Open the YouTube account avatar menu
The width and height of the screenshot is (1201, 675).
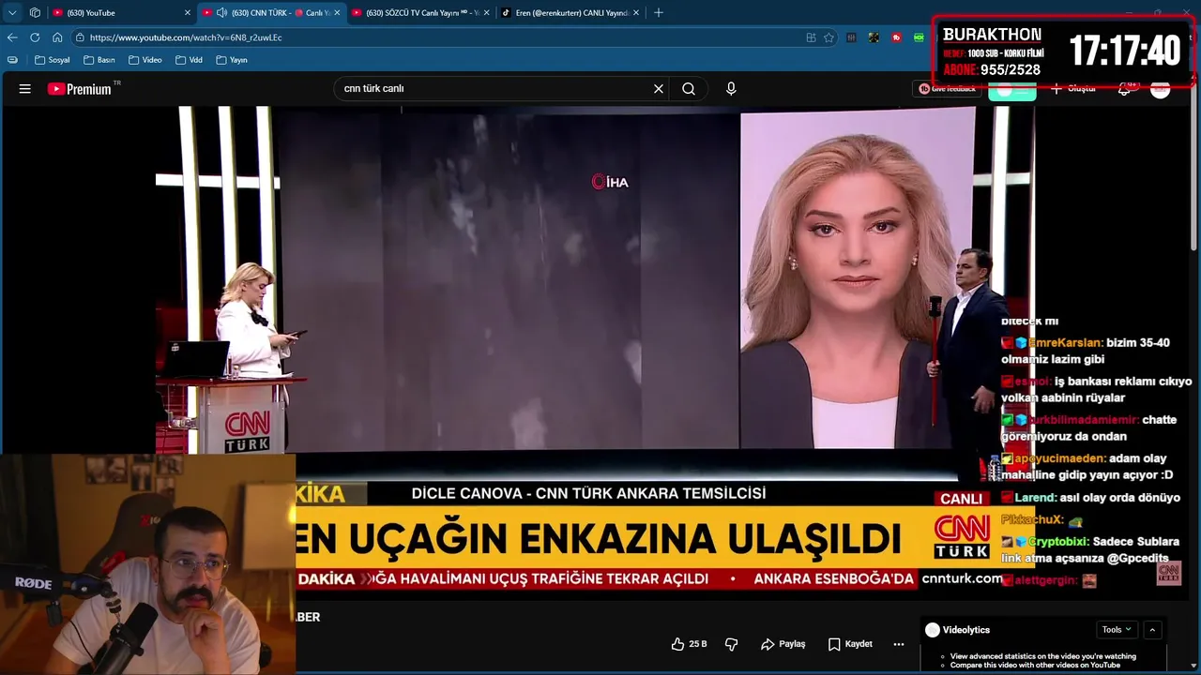coord(1161,89)
